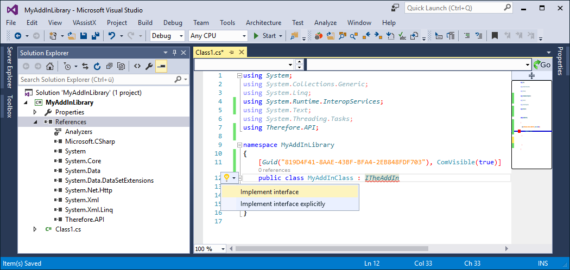Click the lightbulb quick actions icon
Screen dimensions: 570x270
point(226,177)
